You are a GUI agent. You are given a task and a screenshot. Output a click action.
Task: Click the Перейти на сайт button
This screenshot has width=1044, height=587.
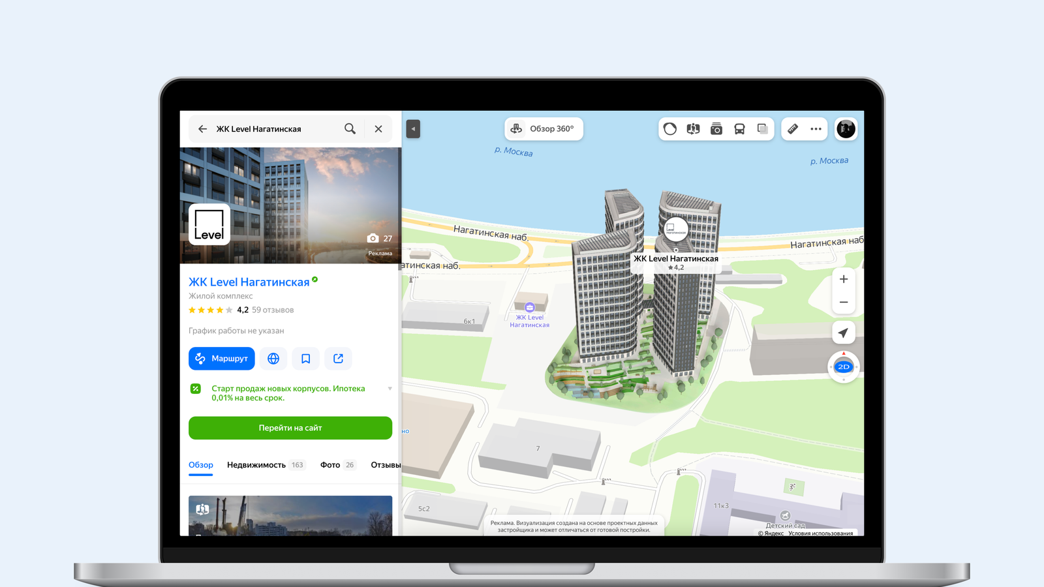pos(290,428)
